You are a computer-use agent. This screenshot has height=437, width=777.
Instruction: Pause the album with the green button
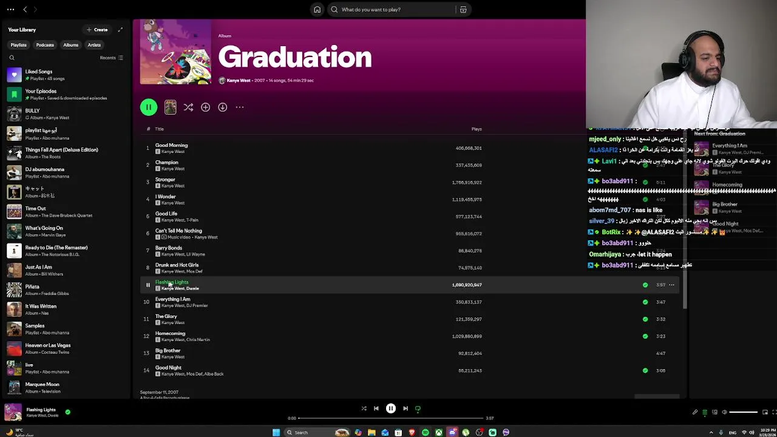coord(148,107)
